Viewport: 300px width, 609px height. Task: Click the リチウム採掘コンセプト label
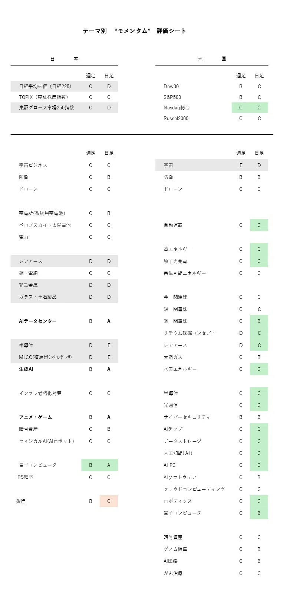189,333
